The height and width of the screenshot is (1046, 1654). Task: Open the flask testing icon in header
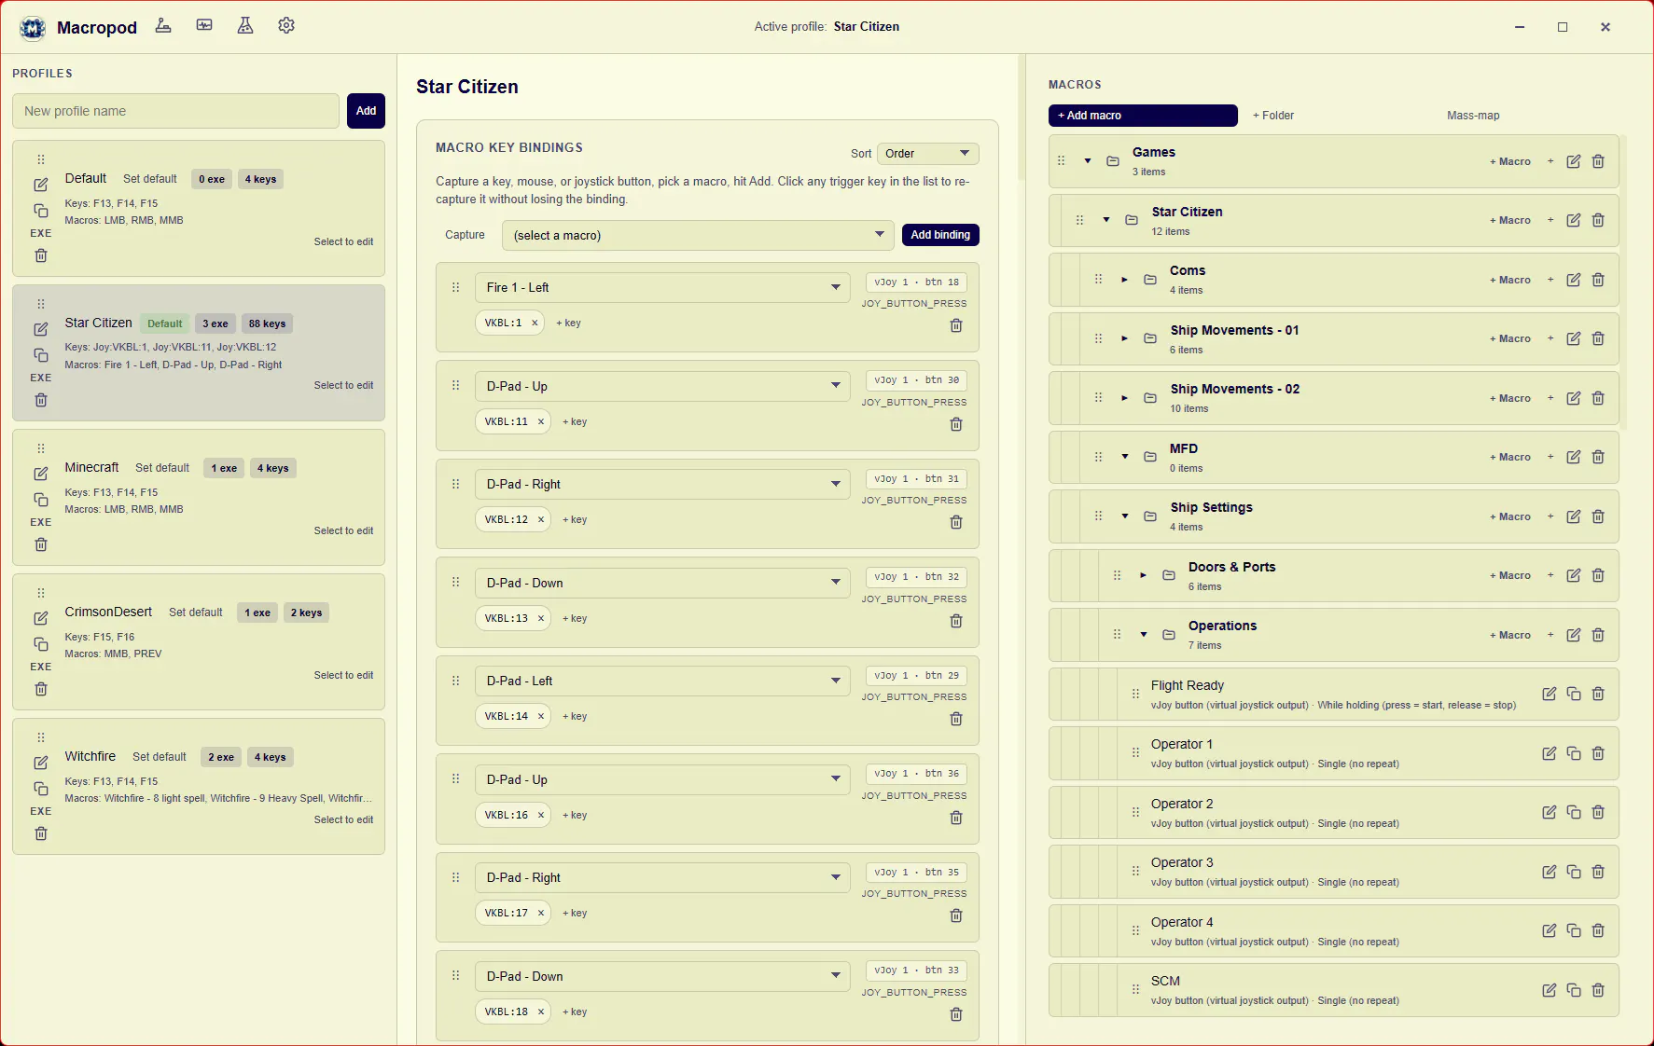pos(245,26)
